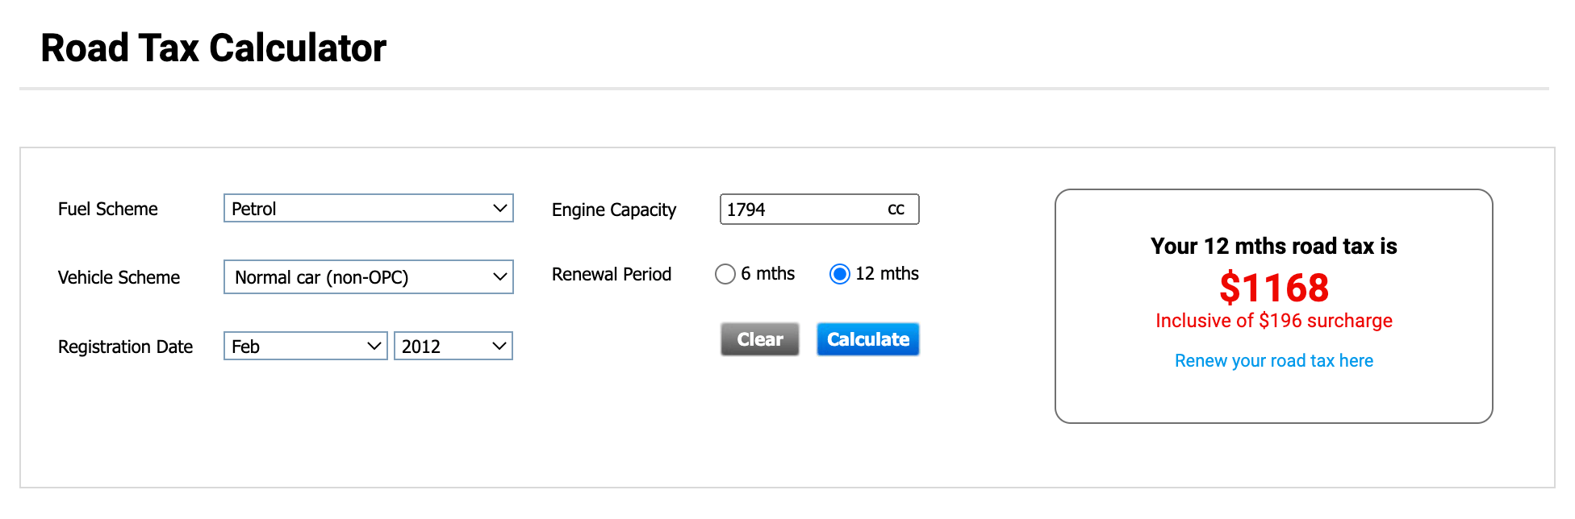This screenshot has height=519, width=1575.
Task: Keep 12 mths radio button selected
Action: pyautogui.click(x=839, y=274)
